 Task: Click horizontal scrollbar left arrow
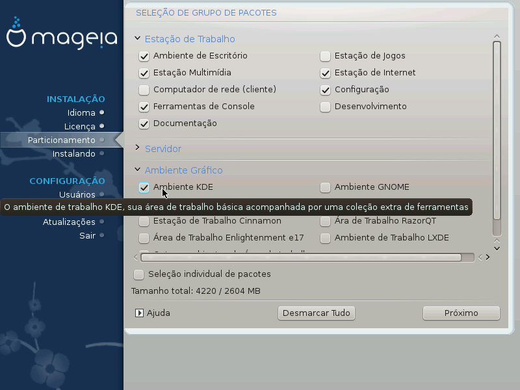pyautogui.click(x=136, y=257)
